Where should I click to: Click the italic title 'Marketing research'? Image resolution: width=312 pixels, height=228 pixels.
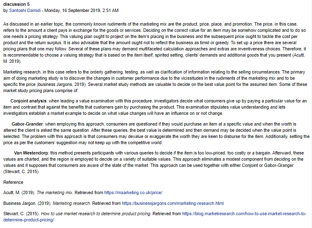coord(71,203)
